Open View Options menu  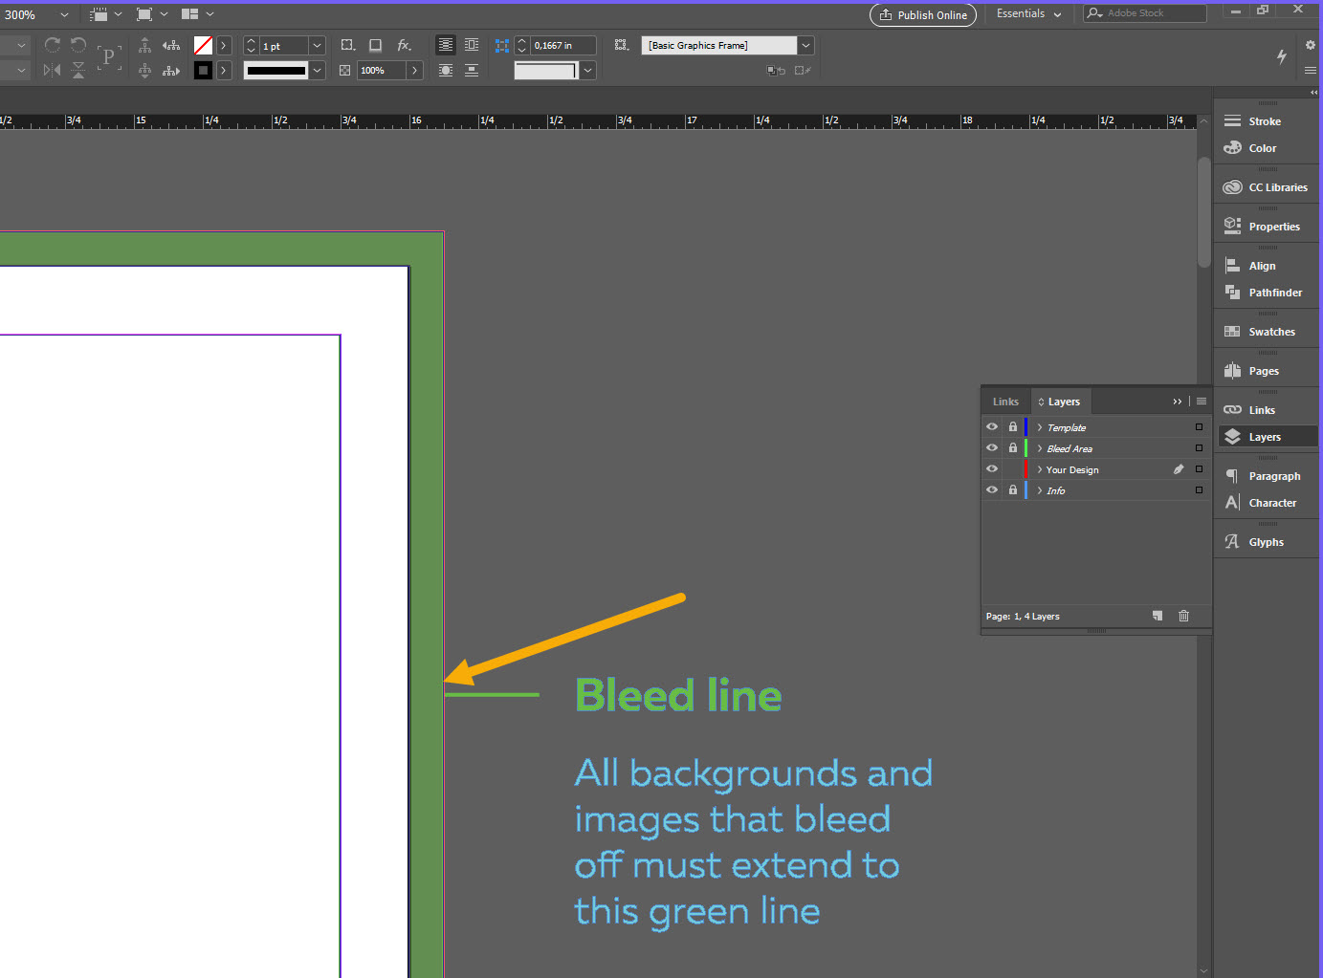click(104, 14)
